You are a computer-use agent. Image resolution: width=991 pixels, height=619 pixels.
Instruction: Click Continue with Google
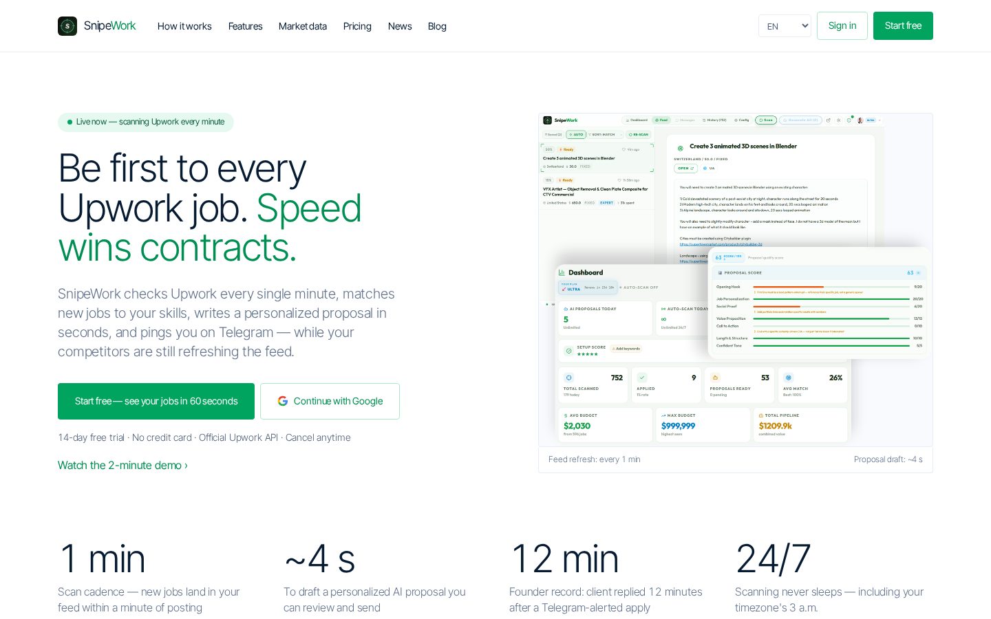point(330,401)
